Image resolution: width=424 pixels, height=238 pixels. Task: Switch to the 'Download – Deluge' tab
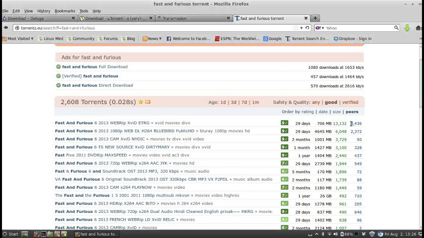pos(39,18)
